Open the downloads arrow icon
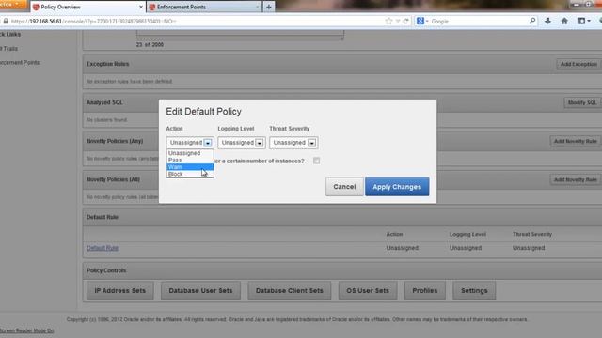 coord(547,21)
